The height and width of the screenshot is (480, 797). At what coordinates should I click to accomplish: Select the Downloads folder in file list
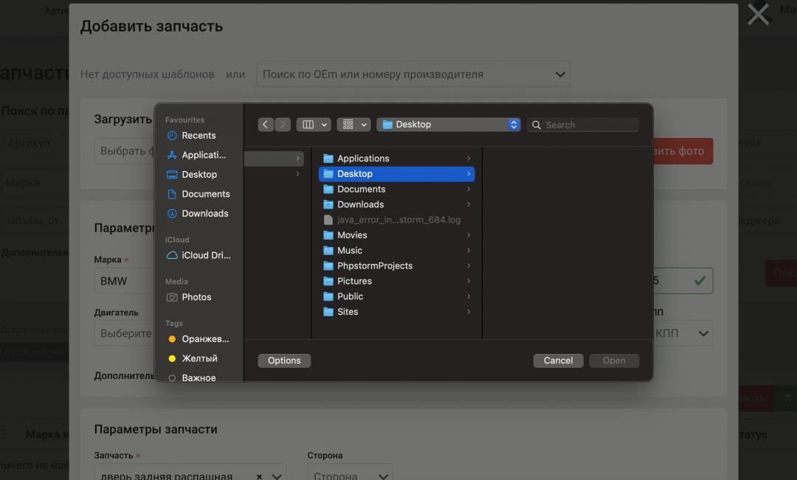360,204
